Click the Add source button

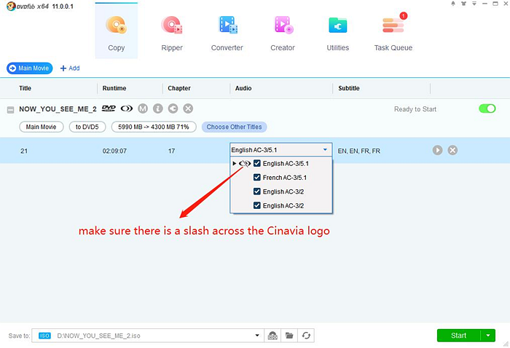[x=70, y=68]
